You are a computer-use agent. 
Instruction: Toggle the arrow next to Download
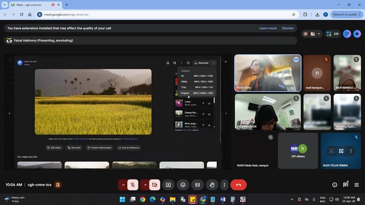[213, 63]
